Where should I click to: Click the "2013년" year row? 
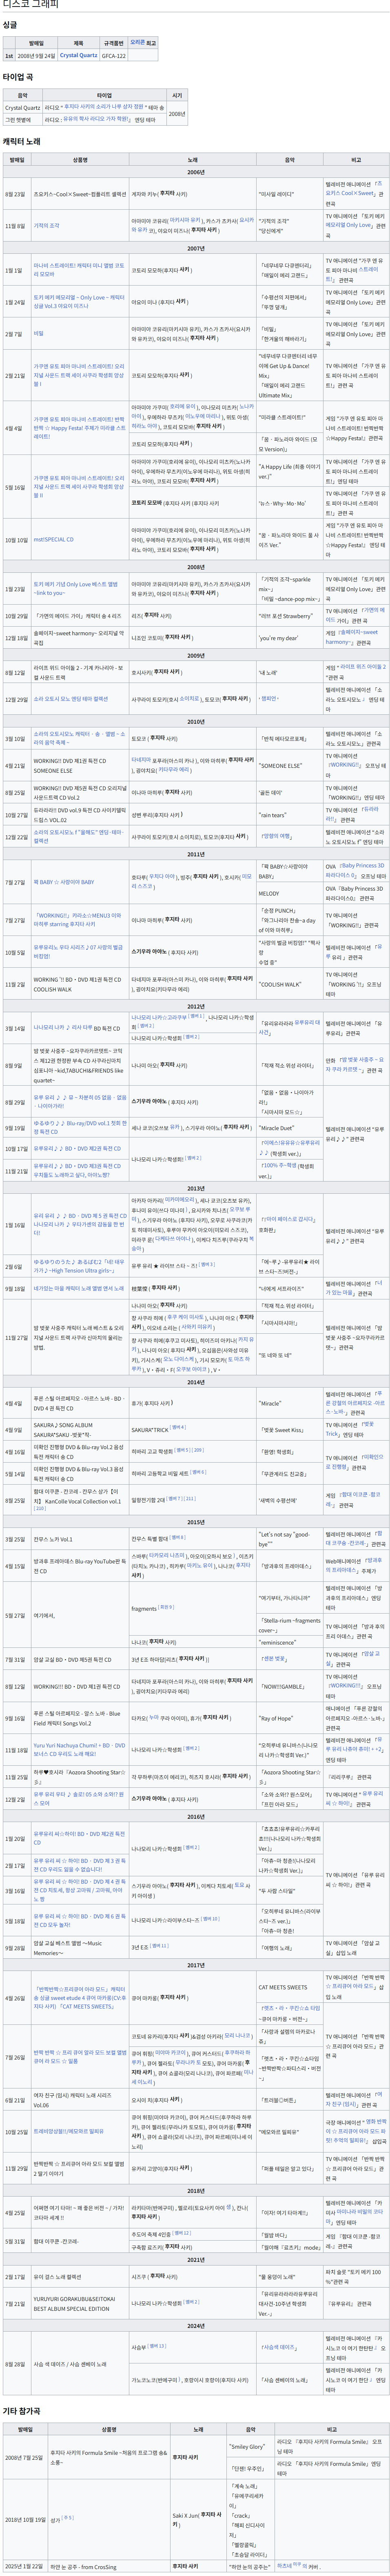(195, 1189)
